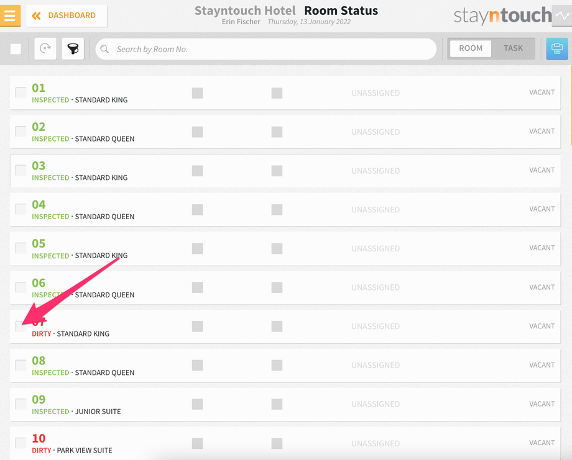Screen dimensions: 572x460
Task: Open room number 04
Action: (39, 205)
